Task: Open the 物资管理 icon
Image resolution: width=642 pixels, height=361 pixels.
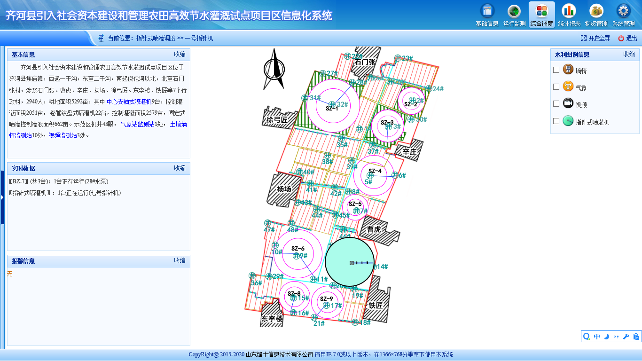Action: 596,11
